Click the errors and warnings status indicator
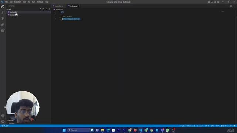Image resolution: width=237 pixels, height=133 pixels. click(5, 126)
